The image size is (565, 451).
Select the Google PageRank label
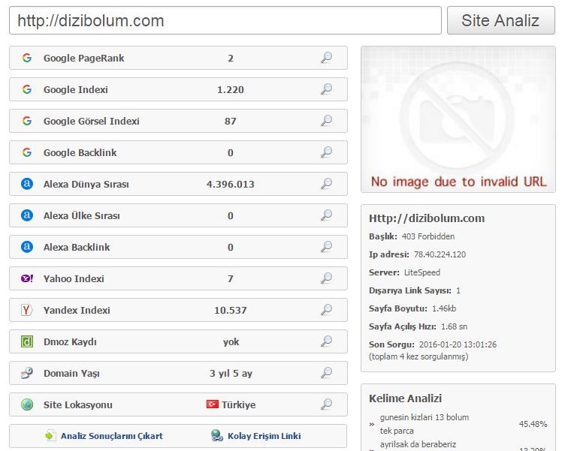tap(83, 58)
